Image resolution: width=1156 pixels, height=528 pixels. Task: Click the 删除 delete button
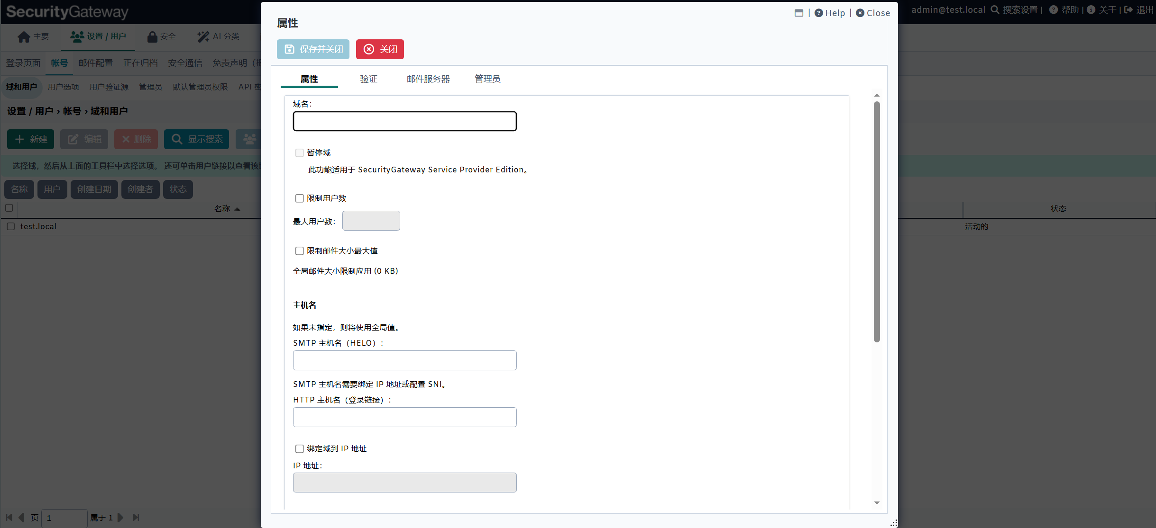[x=136, y=139]
